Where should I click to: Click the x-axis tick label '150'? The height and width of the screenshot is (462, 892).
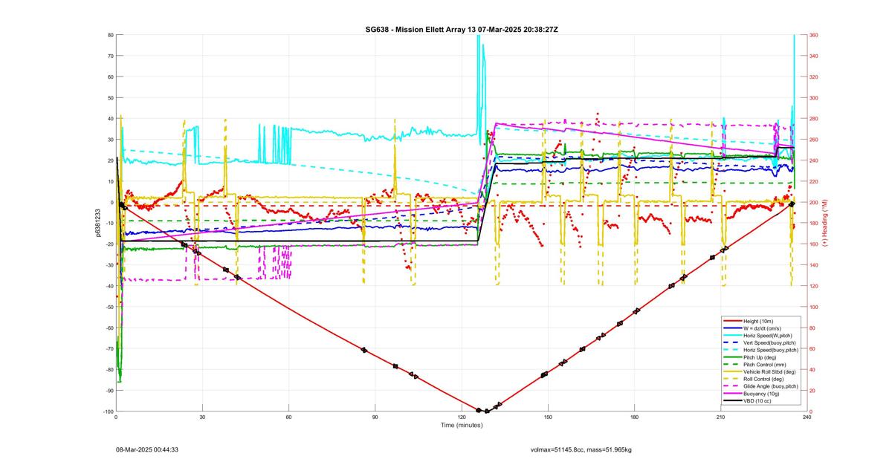click(548, 417)
